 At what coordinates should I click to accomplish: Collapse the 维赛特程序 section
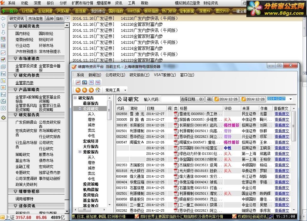click(x=16, y=191)
